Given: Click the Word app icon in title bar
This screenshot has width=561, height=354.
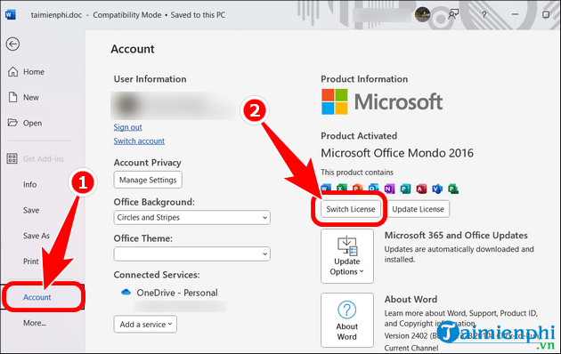Looking at the screenshot, I should click(11, 14).
